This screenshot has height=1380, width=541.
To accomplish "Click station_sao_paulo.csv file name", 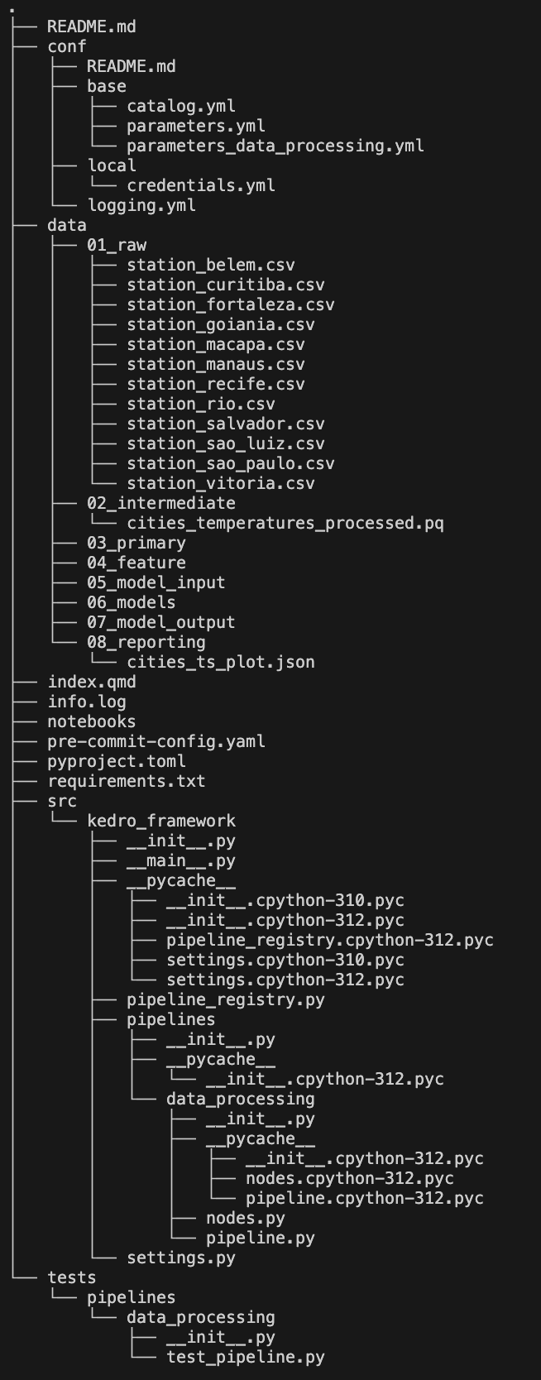I will (x=231, y=463).
